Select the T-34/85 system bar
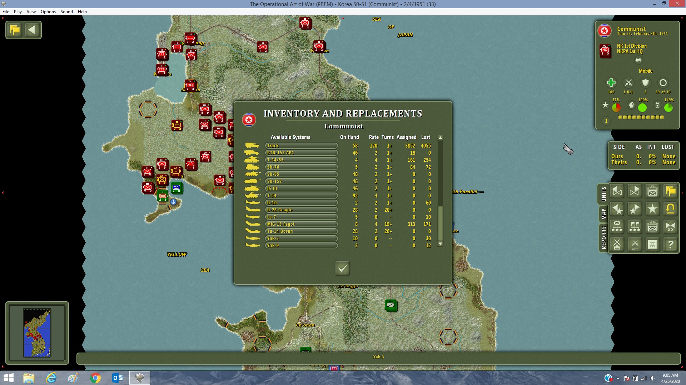This screenshot has width=686, height=385. [301, 160]
